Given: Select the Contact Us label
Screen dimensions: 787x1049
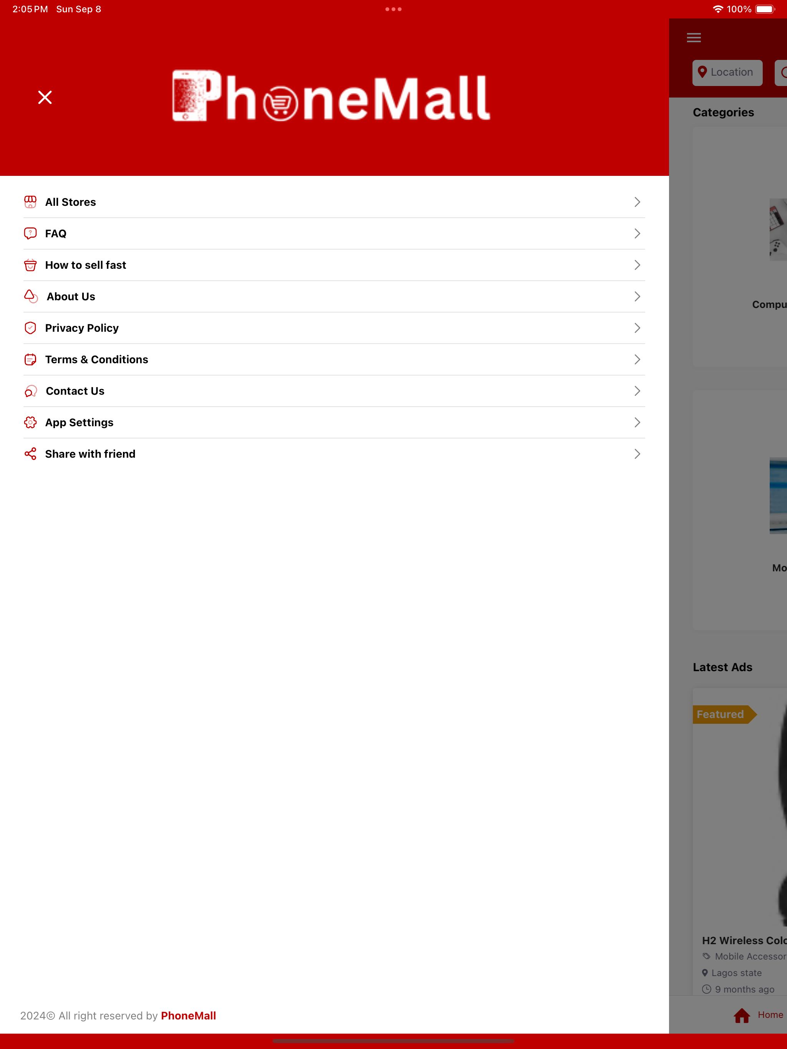Looking at the screenshot, I should tap(75, 391).
